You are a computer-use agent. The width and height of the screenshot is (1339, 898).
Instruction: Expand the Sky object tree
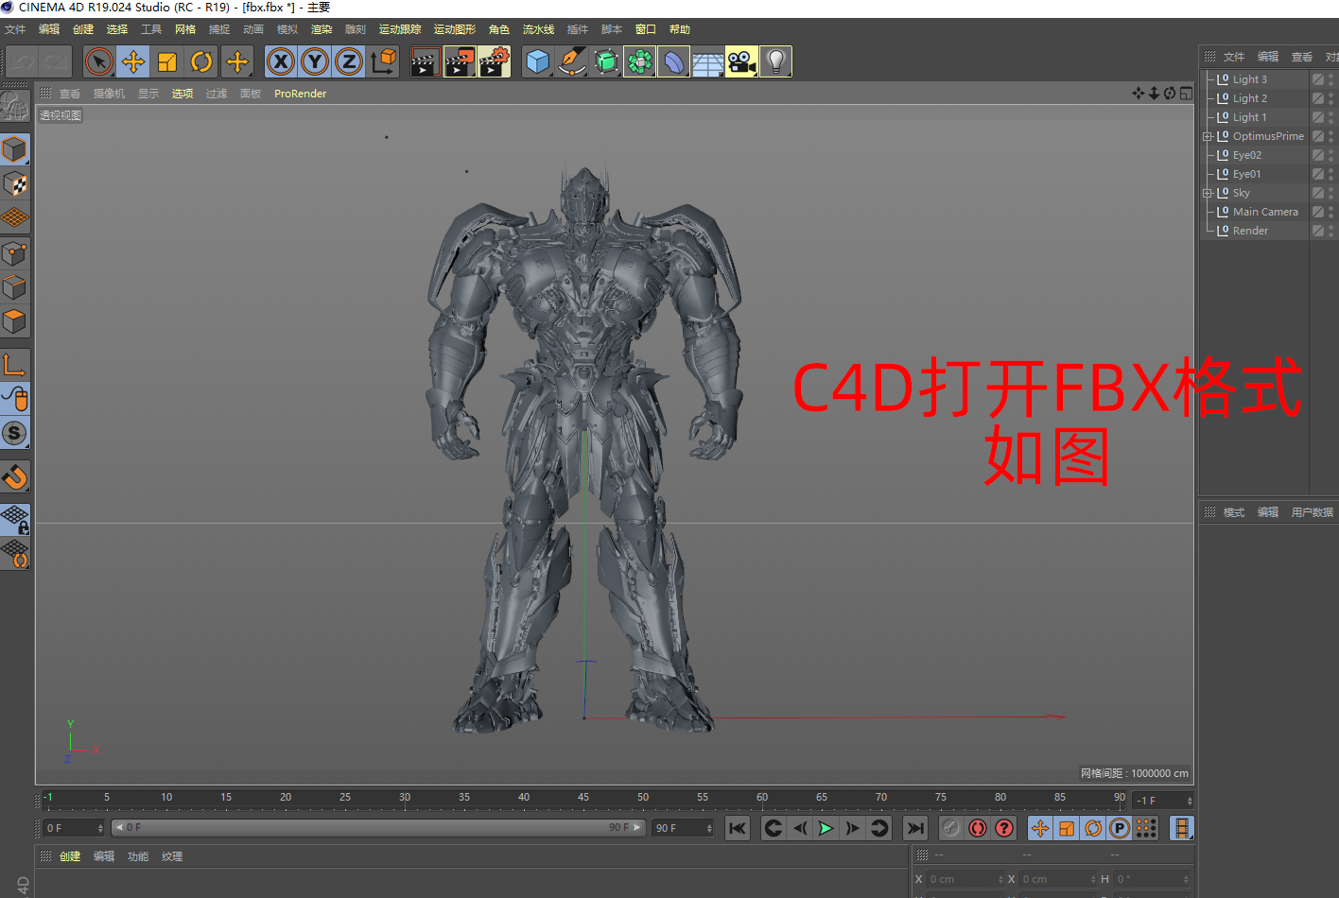tap(1207, 193)
